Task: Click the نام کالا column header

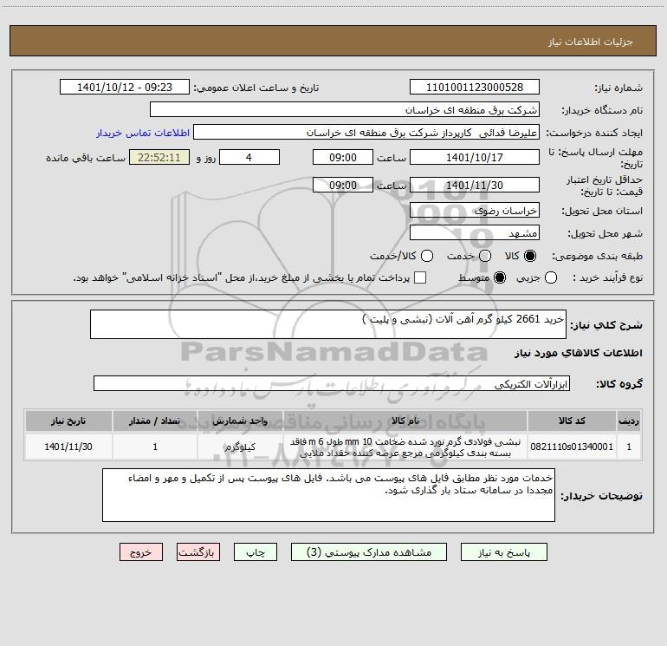Action: click(x=405, y=421)
